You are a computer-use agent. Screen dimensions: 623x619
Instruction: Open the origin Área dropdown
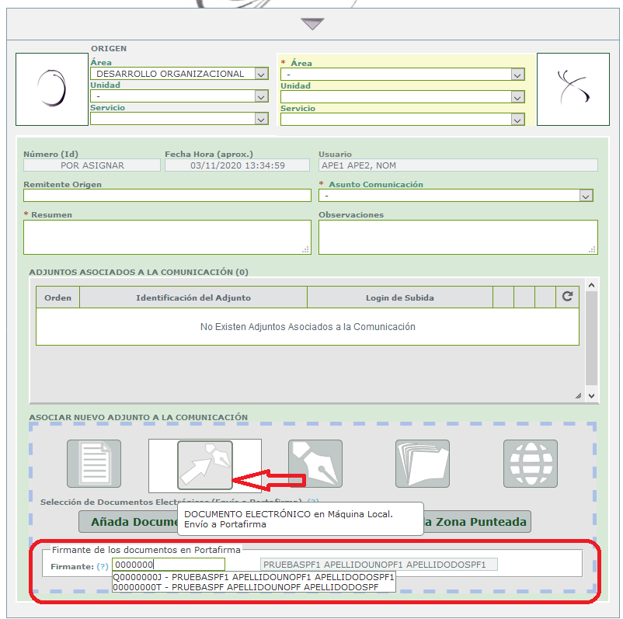click(x=179, y=74)
